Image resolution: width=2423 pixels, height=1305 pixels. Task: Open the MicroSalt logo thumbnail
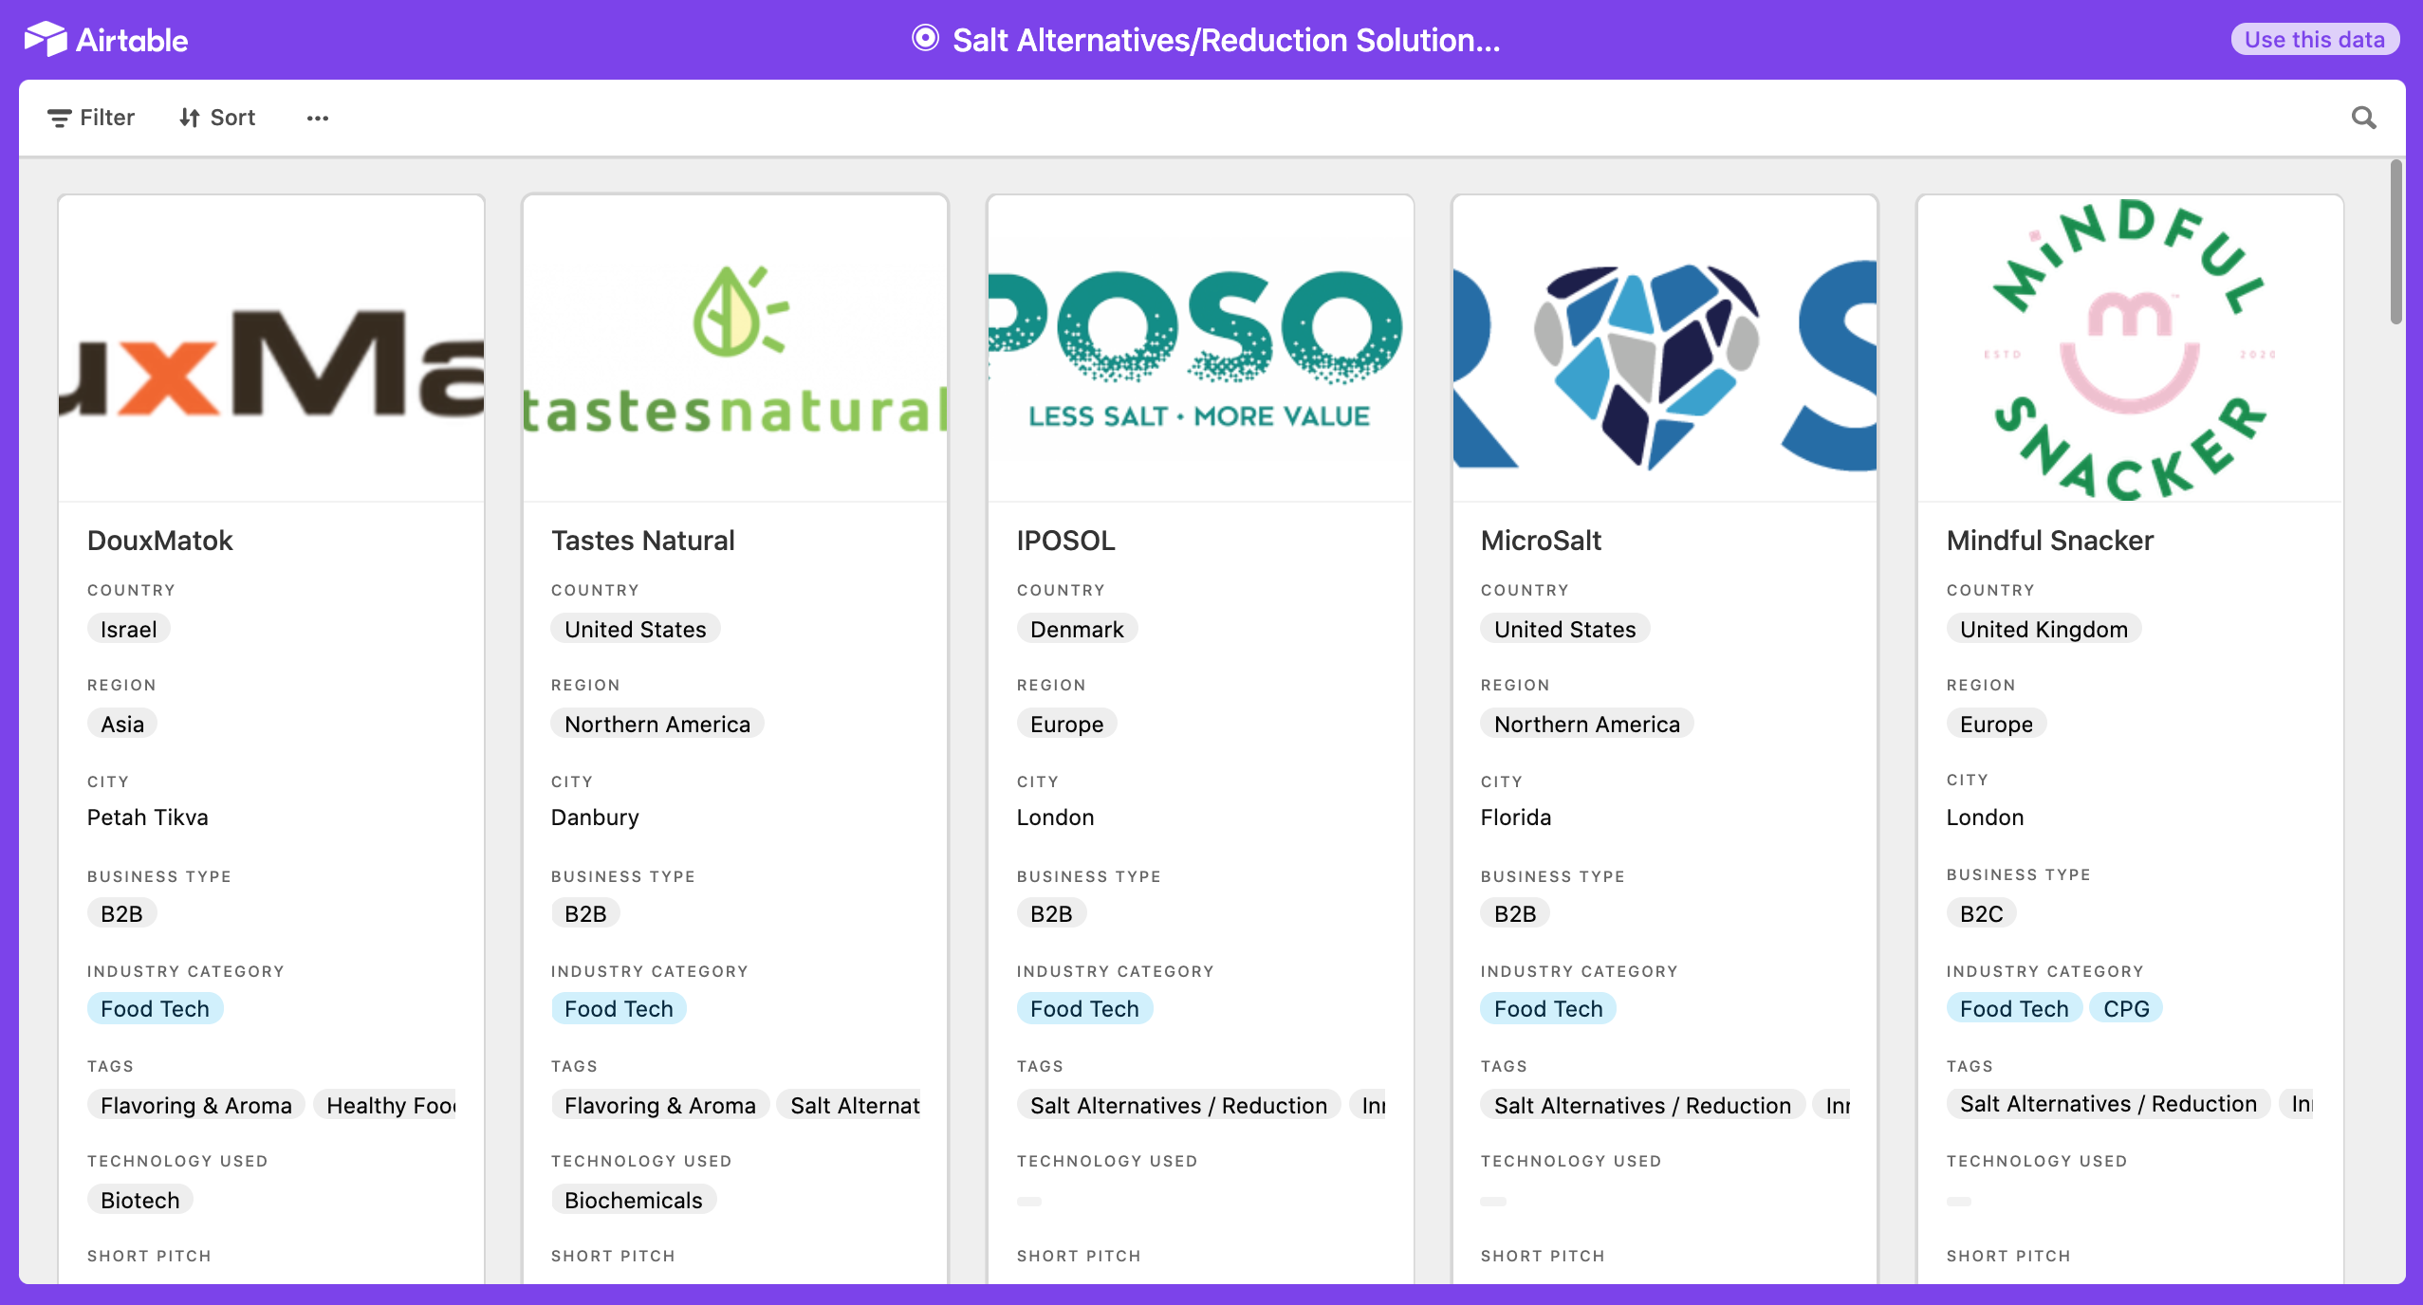(x=1665, y=348)
